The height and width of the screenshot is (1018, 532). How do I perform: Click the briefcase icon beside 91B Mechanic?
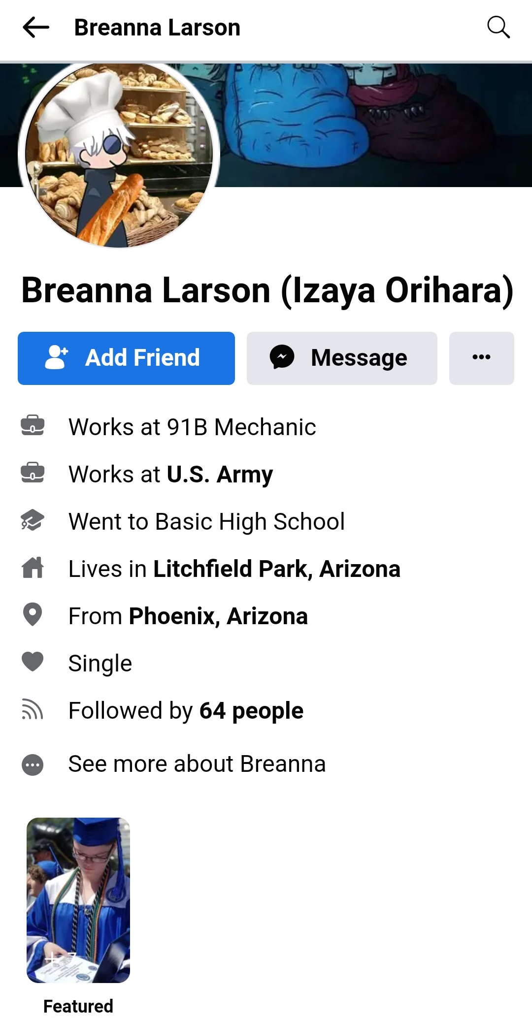tap(33, 426)
